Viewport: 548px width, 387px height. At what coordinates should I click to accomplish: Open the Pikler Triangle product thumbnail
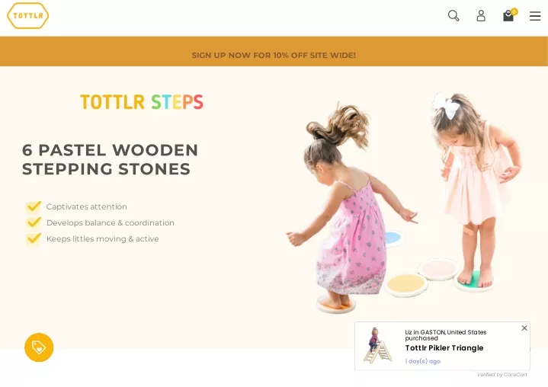click(x=377, y=345)
